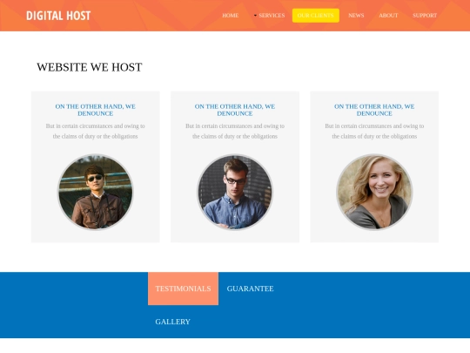Screen dimensions: 470x353
Task: Click the first card's description text
Action: click(96, 131)
